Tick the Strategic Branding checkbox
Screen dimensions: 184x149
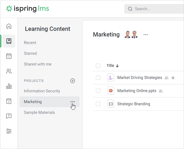[x=98, y=104]
